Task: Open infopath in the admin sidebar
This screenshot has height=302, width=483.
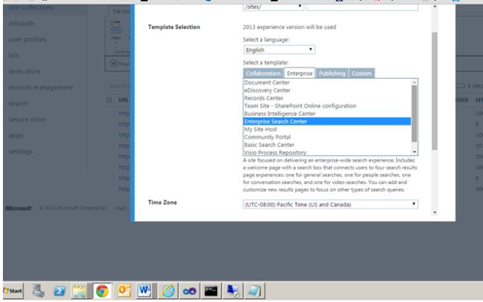Action: (22, 23)
